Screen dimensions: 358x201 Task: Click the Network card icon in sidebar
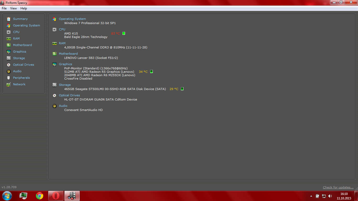(x=9, y=84)
